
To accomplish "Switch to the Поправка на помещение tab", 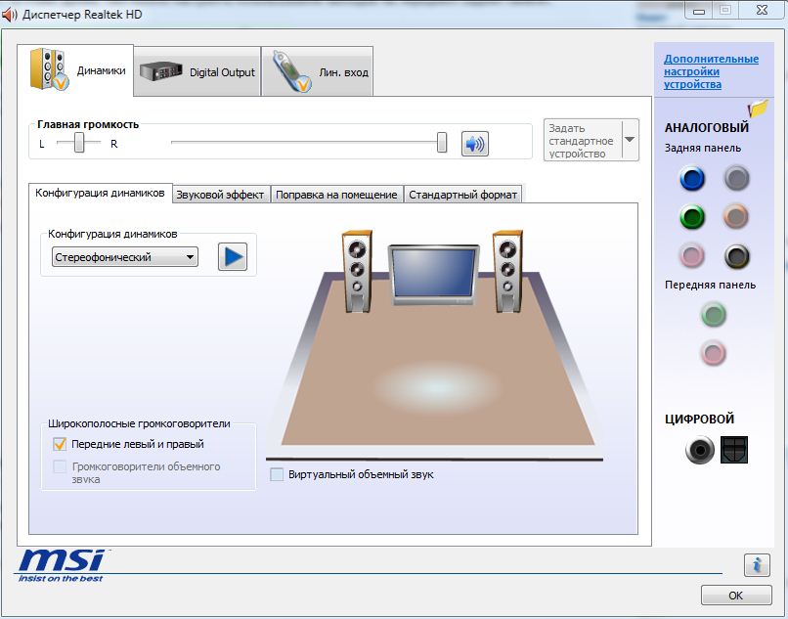I will click(336, 195).
